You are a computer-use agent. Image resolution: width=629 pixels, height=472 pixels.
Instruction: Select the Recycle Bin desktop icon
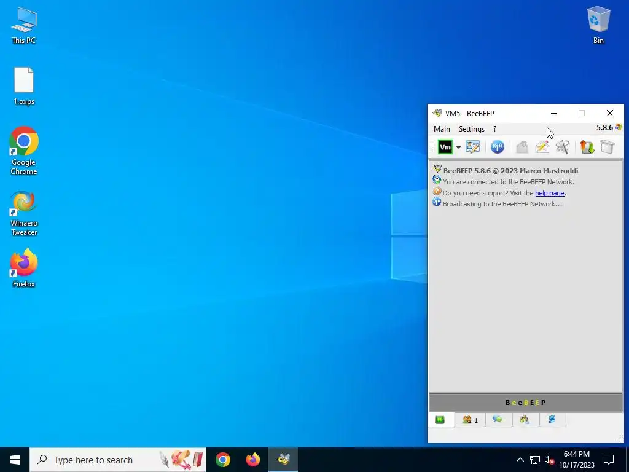point(598,25)
